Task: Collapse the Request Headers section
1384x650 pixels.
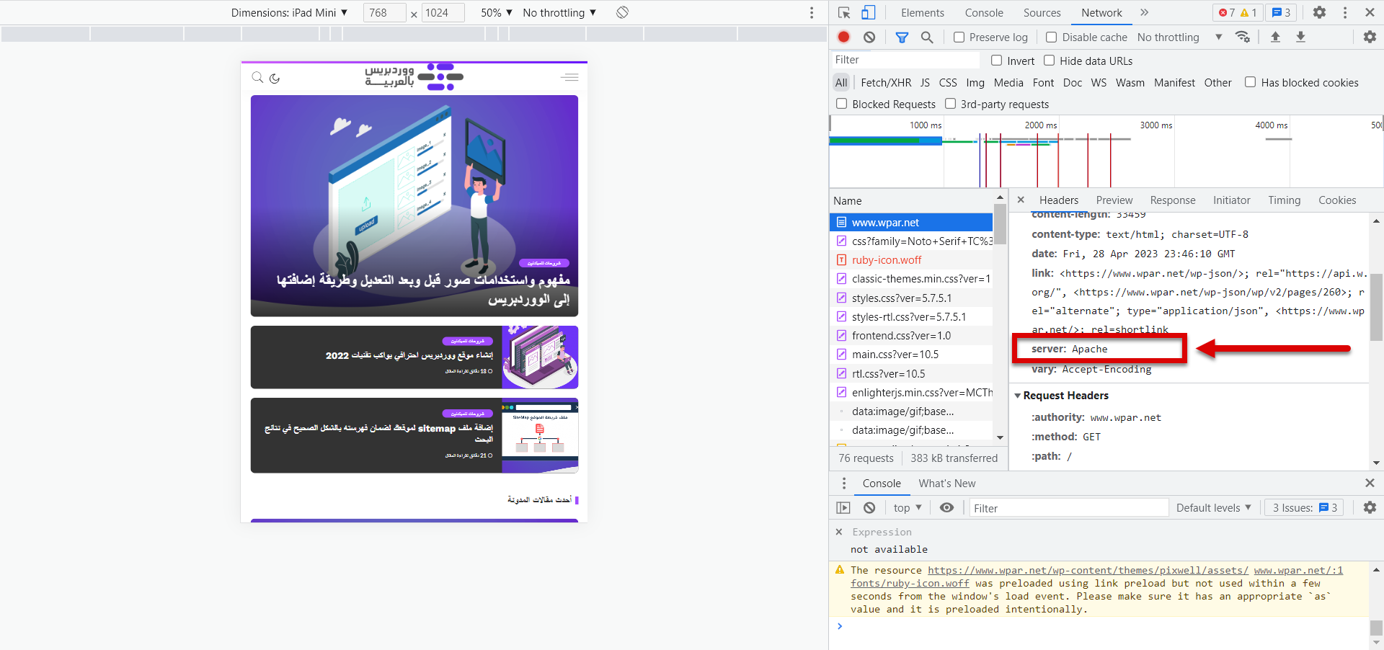Action: pos(1018,396)
